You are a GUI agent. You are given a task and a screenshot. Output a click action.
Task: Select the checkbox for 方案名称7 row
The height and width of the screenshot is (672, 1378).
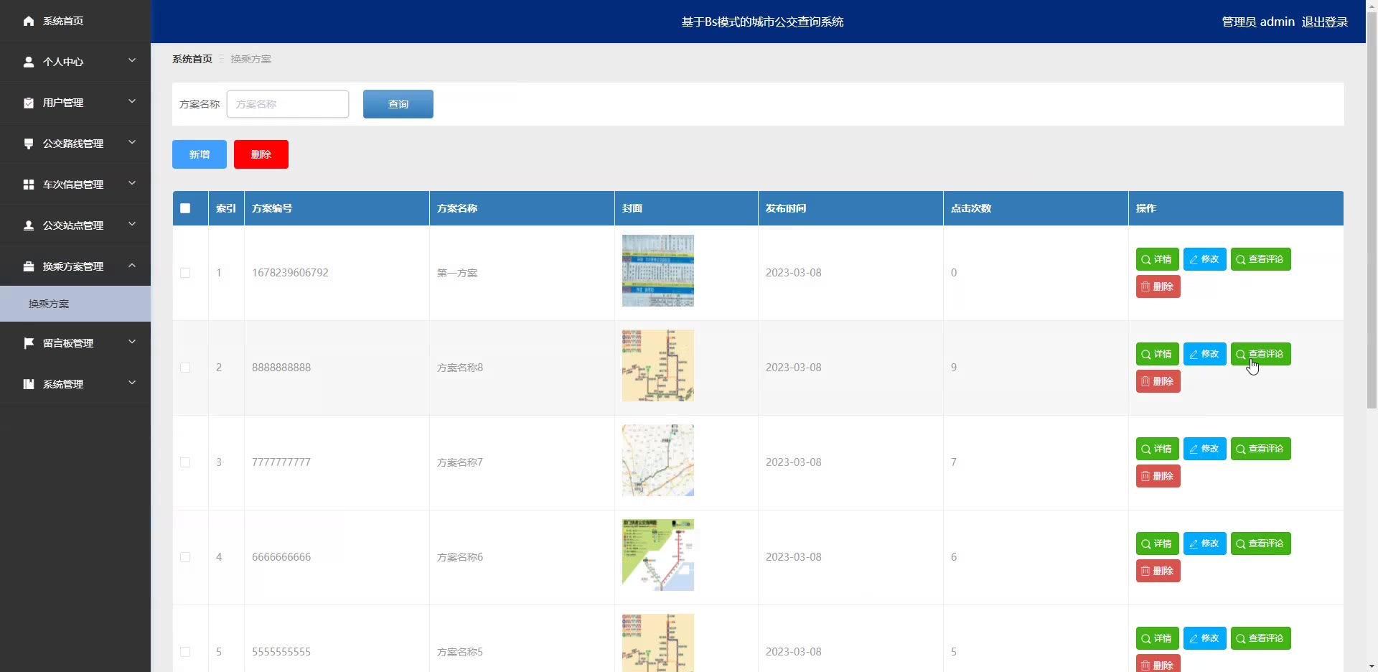[185, 462]
